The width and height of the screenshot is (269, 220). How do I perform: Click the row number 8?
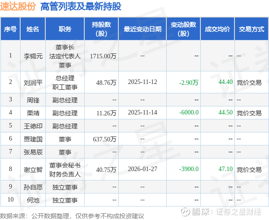(x=10, y=169)
